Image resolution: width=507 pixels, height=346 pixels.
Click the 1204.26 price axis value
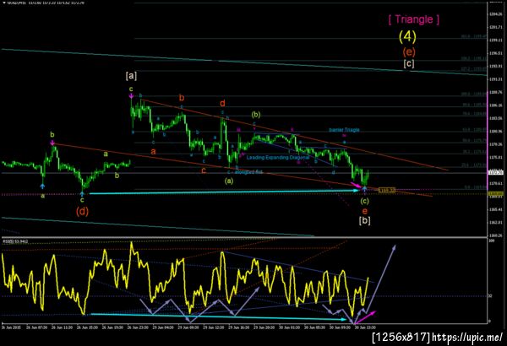(x=496, y=14)
